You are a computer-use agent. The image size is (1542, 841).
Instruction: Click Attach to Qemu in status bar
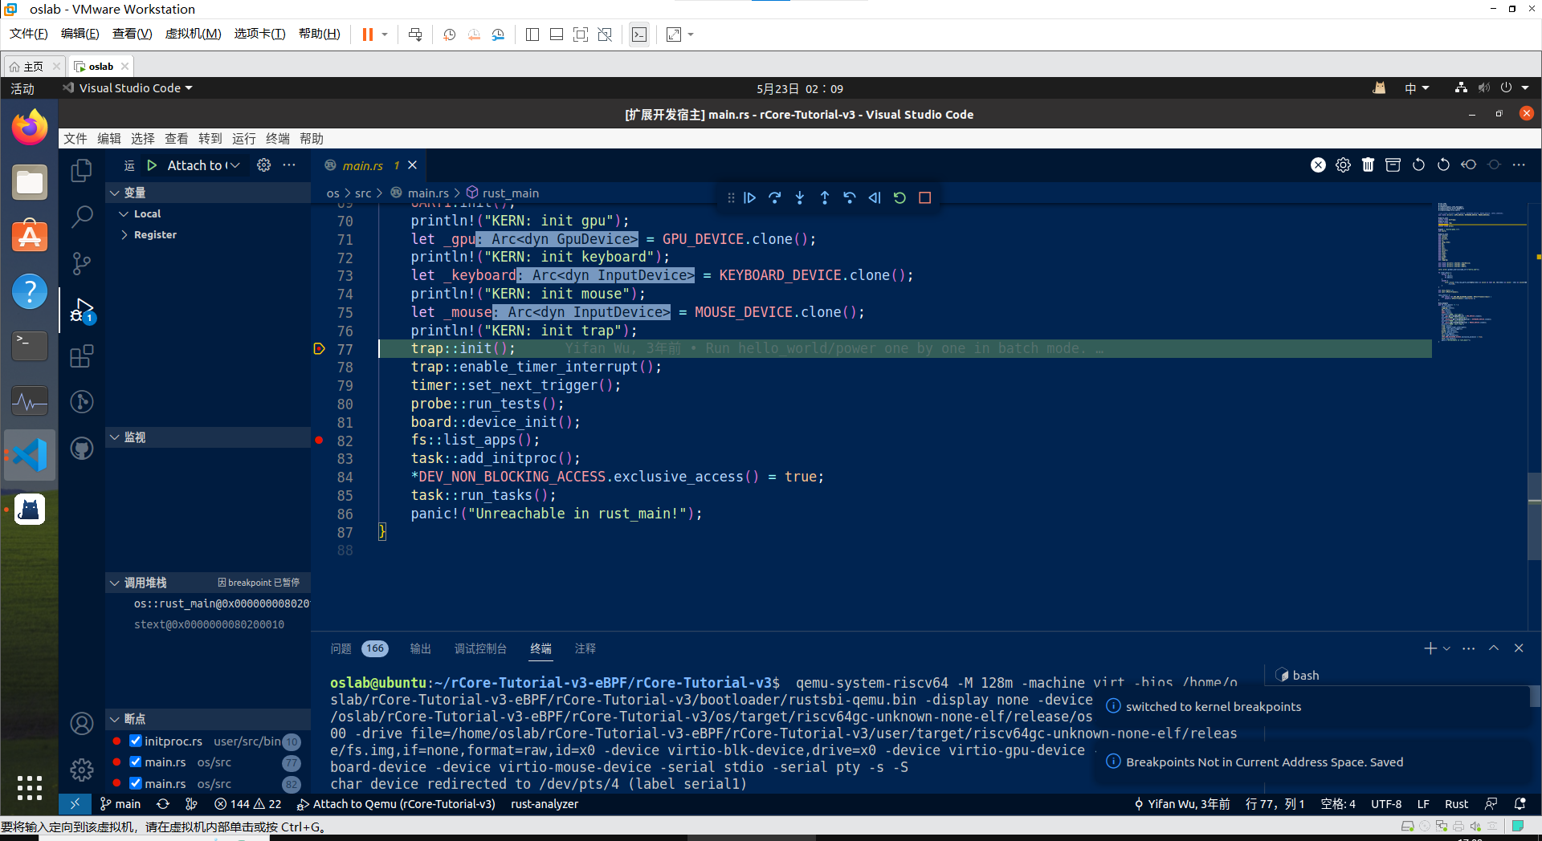pos(397,804)
